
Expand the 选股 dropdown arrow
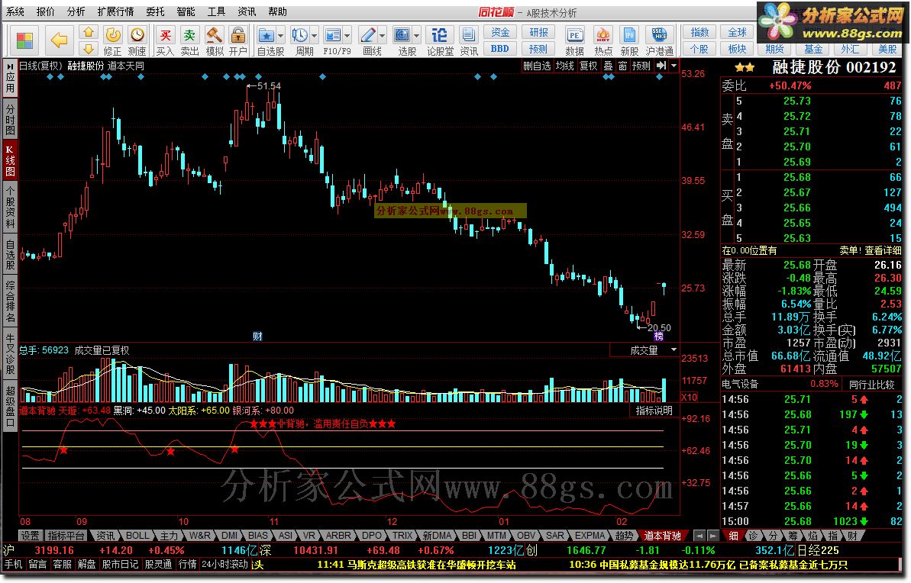417,36
